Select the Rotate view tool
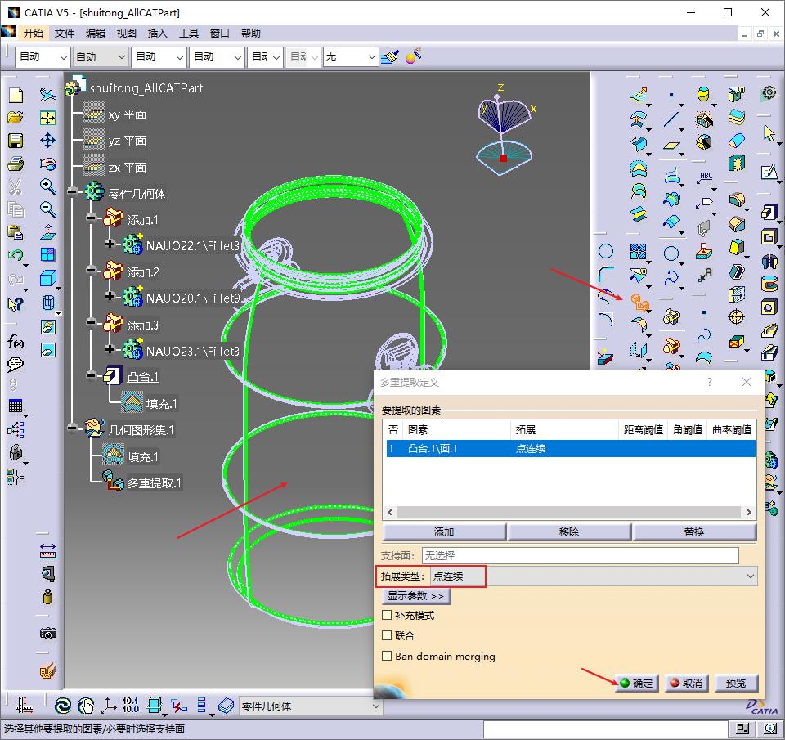The height and width of the screenshot is (740, 785). tap(47, 164)
